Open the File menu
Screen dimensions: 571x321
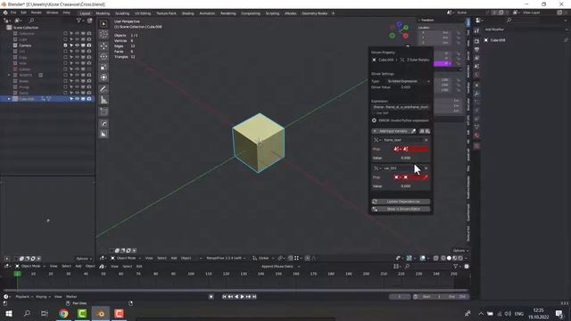point(13,12)
